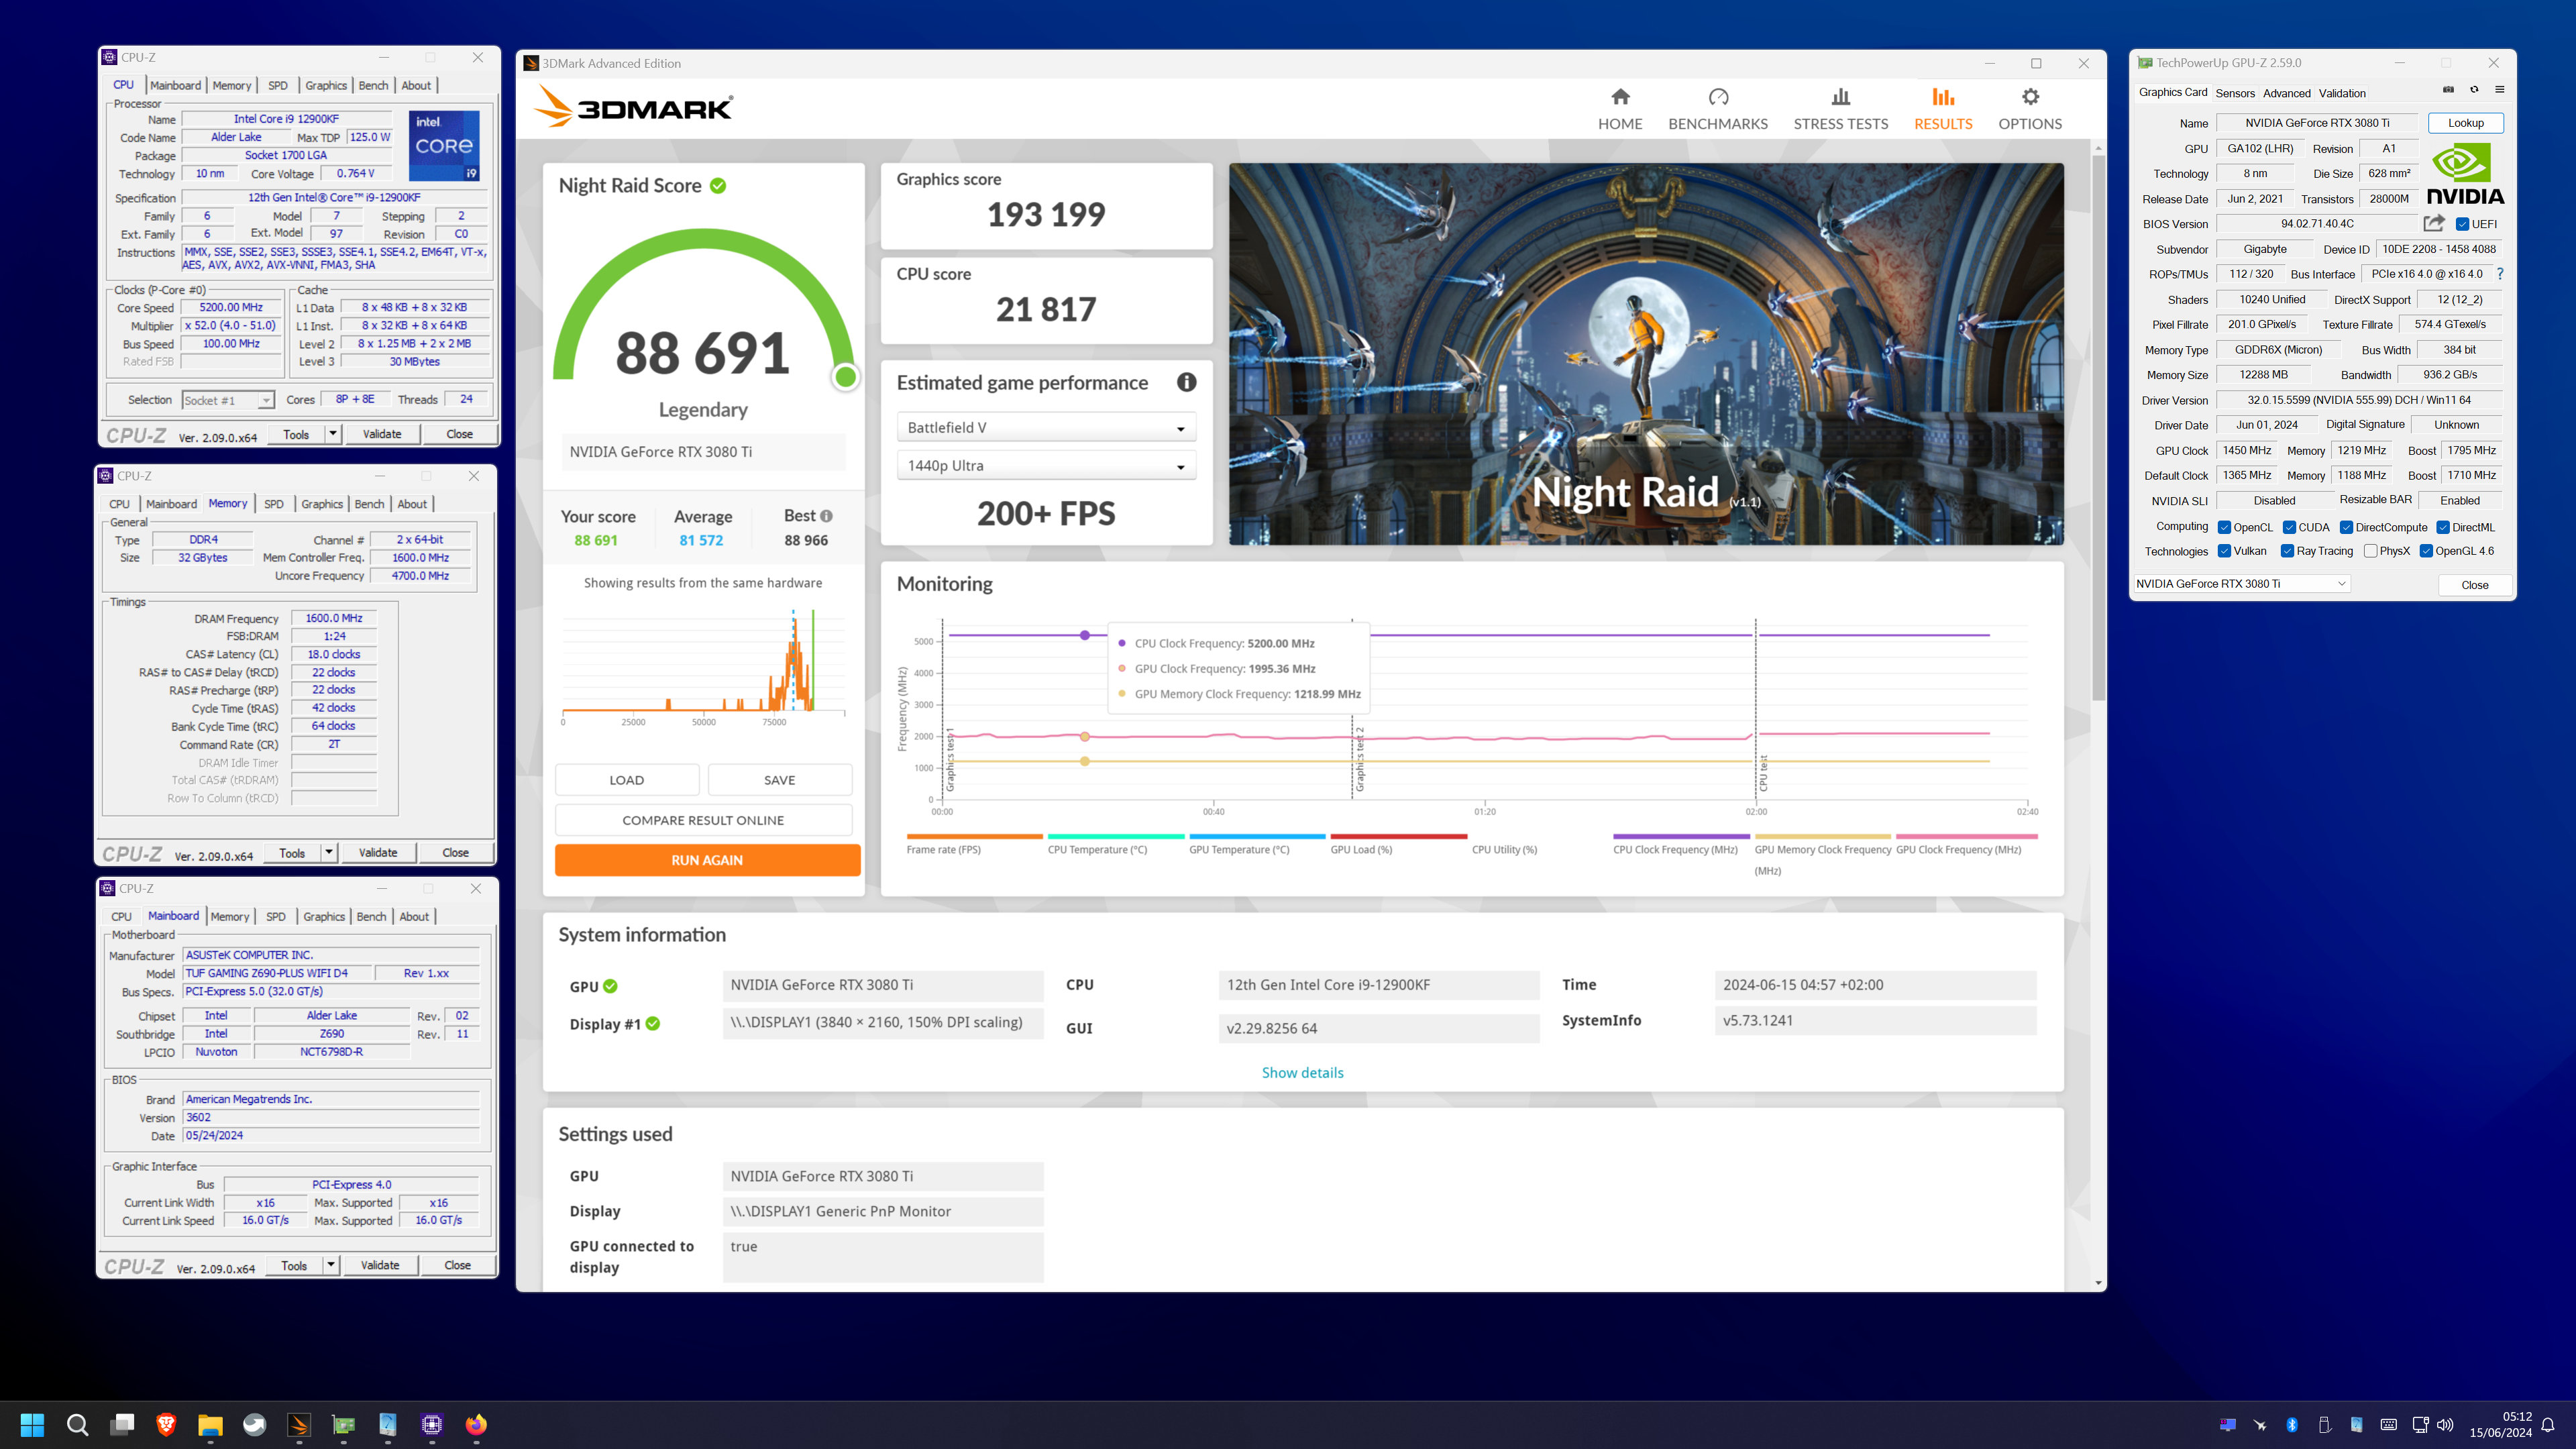Click the 3DMark logo
The width and height of the screenshot is (2576, 1449).
point(634,107)
